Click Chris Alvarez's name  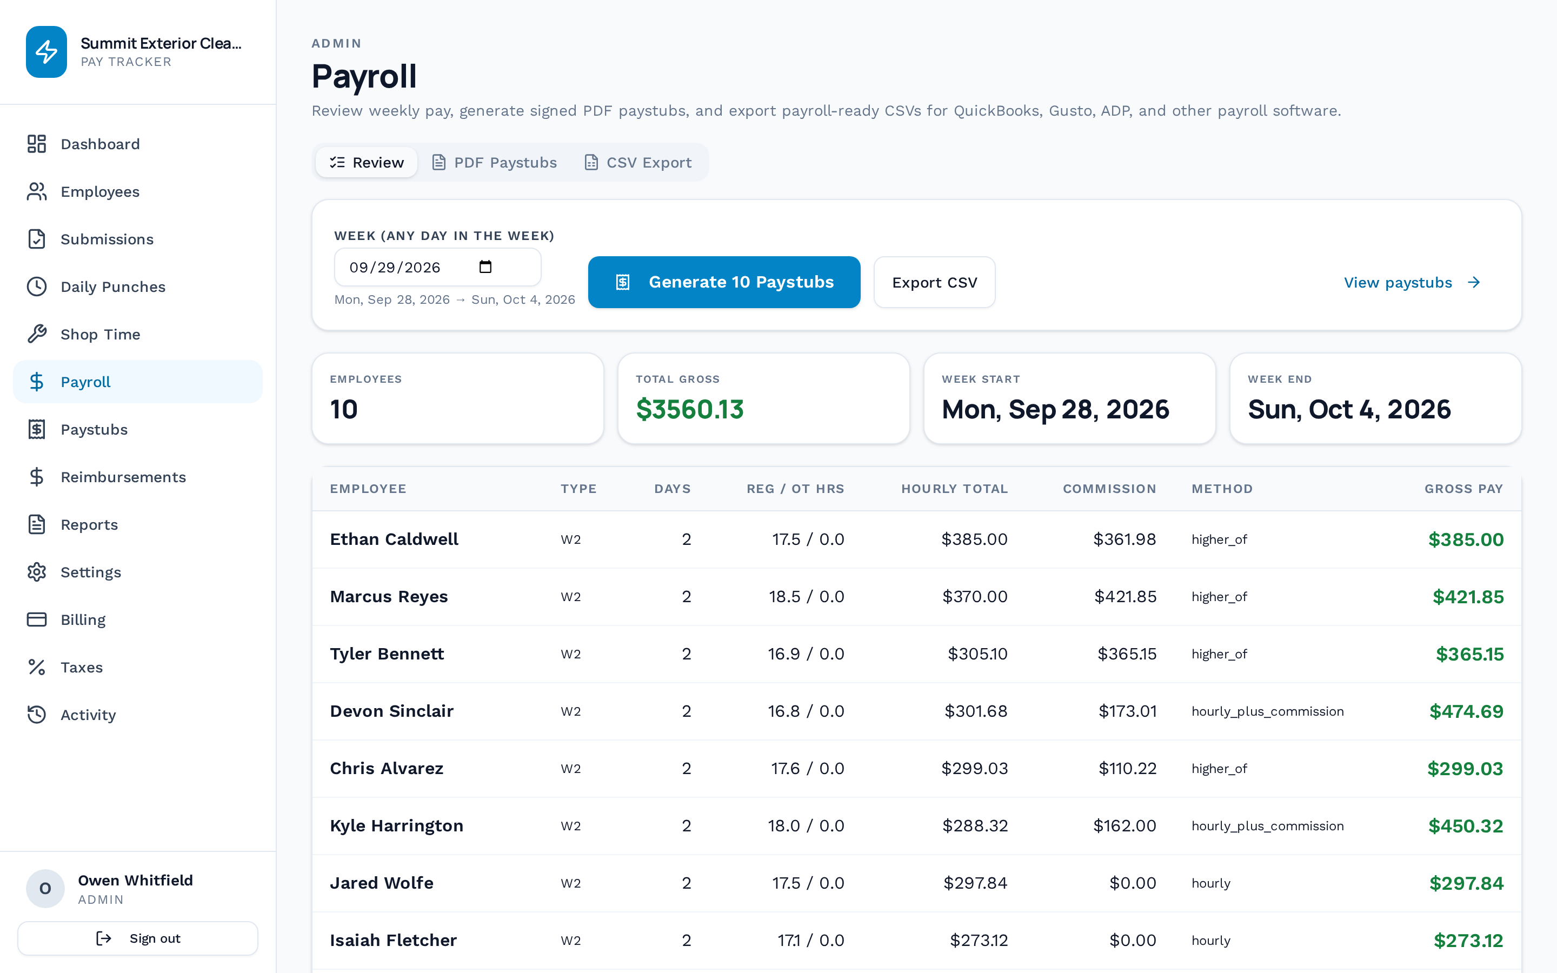(387, 768)
